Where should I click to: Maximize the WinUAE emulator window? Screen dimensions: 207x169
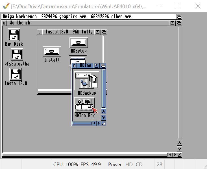[x=178, y=6]
